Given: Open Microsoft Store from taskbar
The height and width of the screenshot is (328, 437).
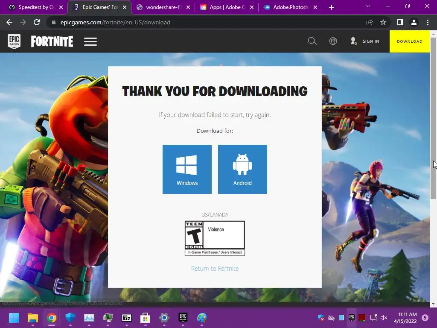Looking at the screenshot, I should pyautogui.click(x=145, y=318).
